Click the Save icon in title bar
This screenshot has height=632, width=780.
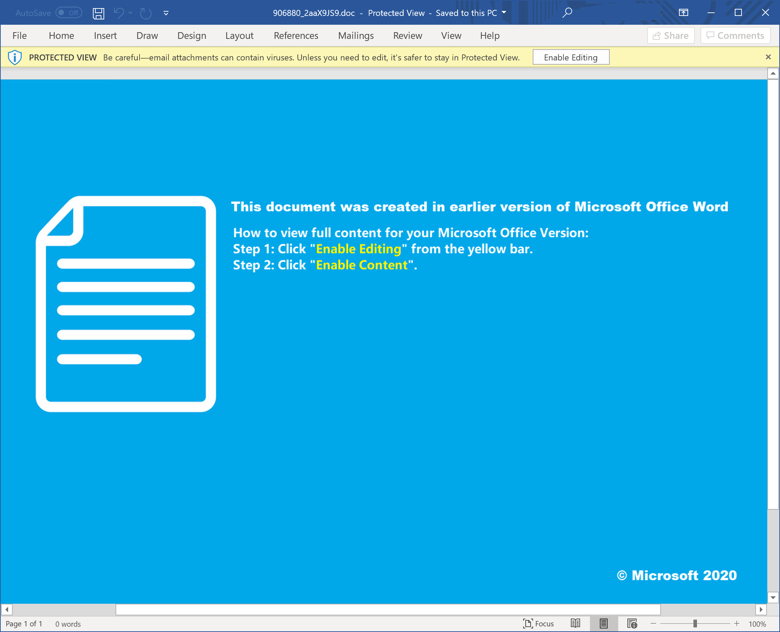tap(98, 13)
